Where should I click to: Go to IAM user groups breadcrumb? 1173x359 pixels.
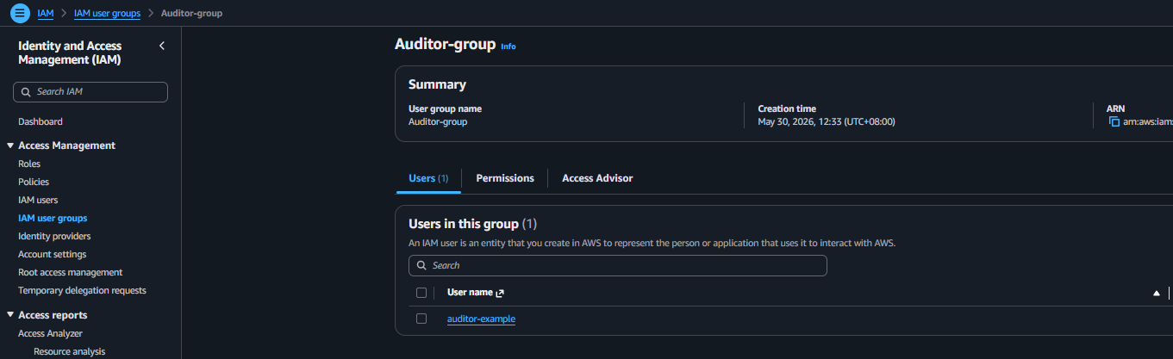[x=107, y=13]
